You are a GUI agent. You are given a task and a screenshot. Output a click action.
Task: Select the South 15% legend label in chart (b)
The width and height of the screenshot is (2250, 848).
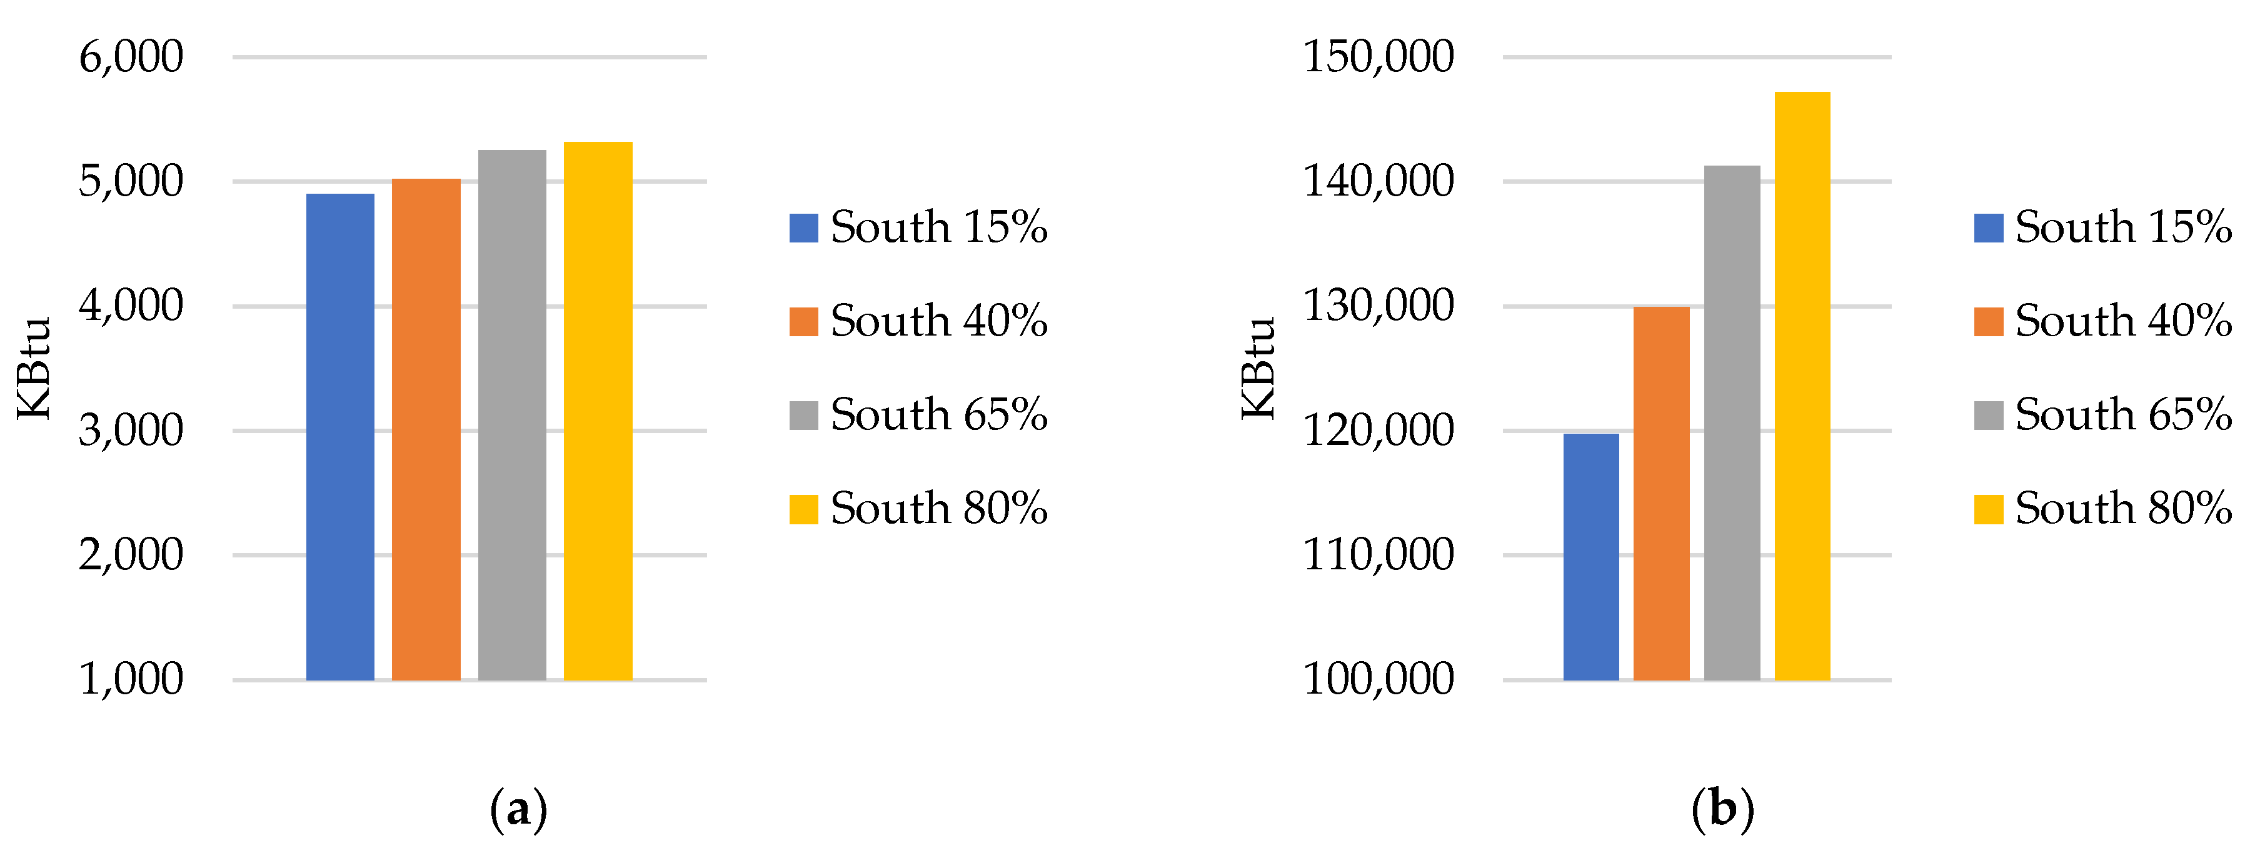point(2123,227)
